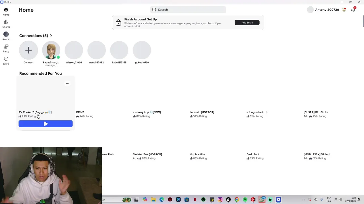Viewport: 364px width, 204px height.
Task: Open TikTok from the taskbar
Action: click(228, 199)
